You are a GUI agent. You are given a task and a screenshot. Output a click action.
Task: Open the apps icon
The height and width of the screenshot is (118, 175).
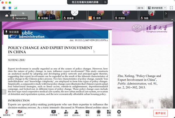(x=108, y=112)
